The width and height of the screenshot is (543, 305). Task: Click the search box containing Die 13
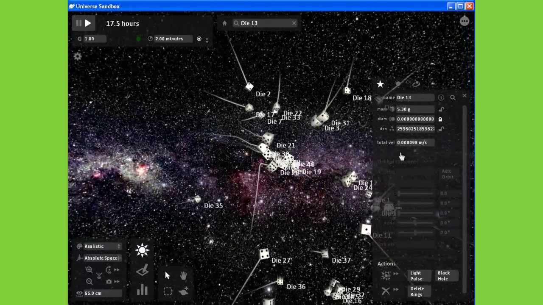pyautogui.click(x=265, y=23)
